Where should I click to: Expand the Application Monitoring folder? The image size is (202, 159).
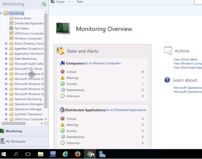tap(6, 54)
